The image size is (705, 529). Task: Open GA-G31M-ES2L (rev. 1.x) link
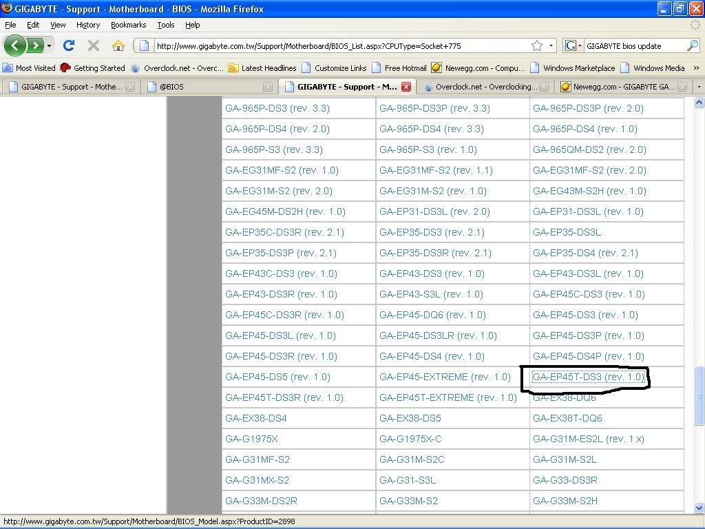coord(588,439)
